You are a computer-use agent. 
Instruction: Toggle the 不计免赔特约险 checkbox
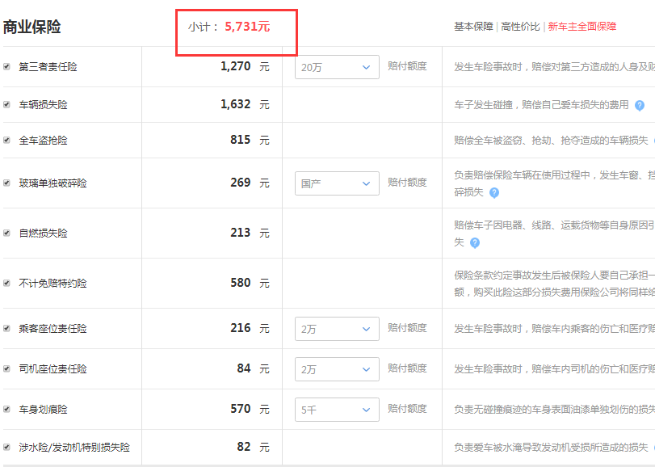coord(6,283)
